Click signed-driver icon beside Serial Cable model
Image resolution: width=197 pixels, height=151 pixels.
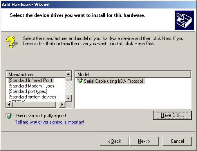80,80
